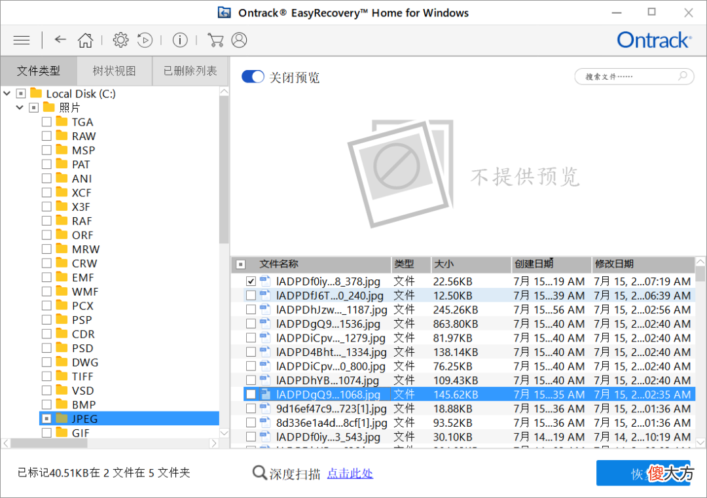Select the highlighted IADPDgQ9...1068.jpg row

tap(469, 395)
